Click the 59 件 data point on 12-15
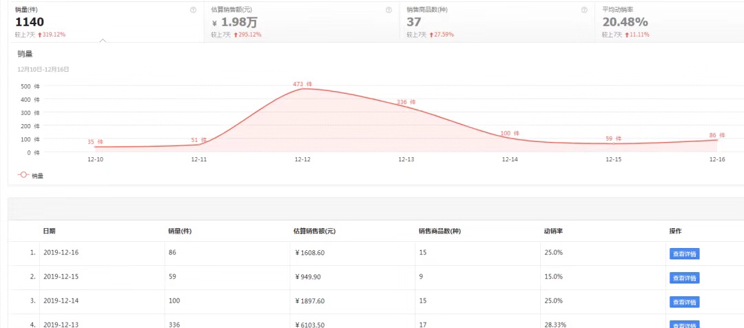This screenshot has width=744, height=328. [613, 144]
